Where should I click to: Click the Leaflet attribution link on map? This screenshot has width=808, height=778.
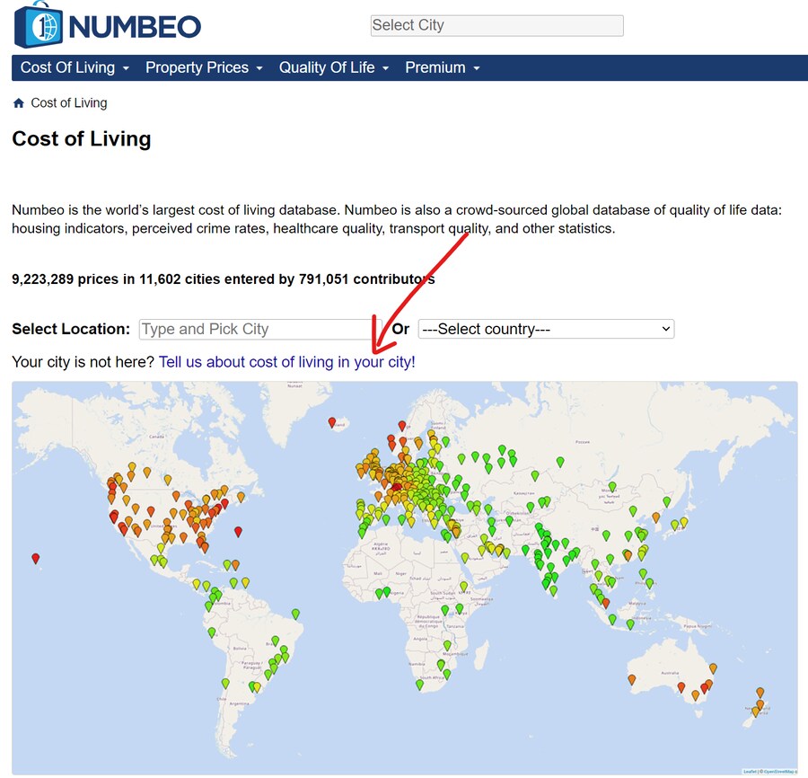(x=749, y=771)
